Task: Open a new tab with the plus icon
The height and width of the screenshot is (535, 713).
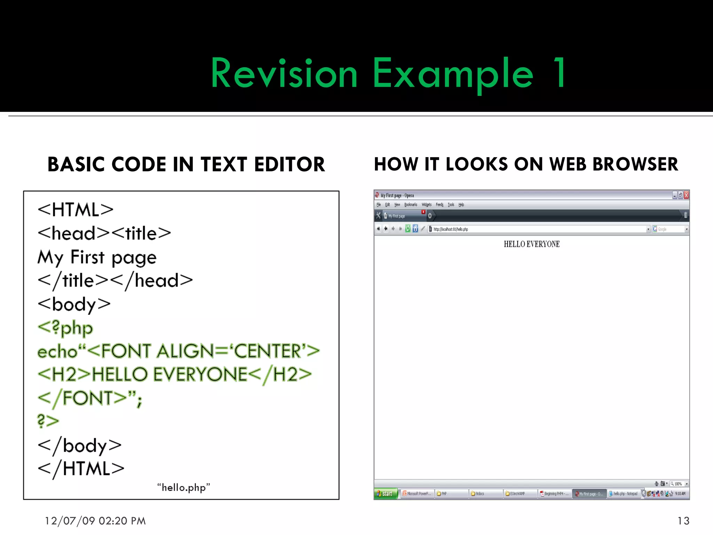Action: click(430, 216)
